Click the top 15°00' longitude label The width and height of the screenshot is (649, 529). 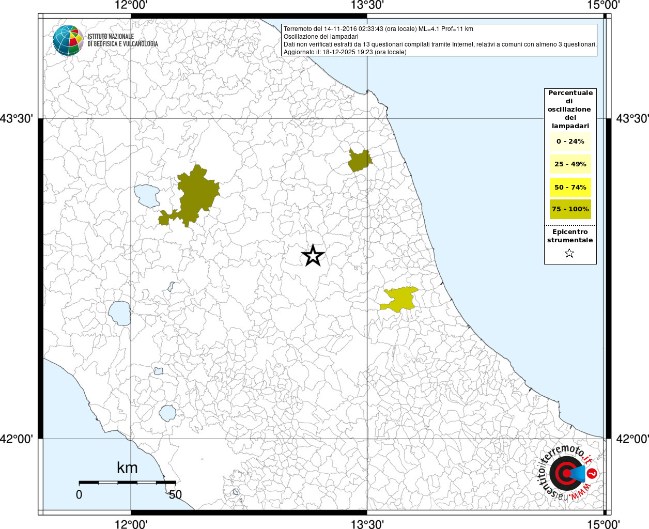(x=604, y=6)
